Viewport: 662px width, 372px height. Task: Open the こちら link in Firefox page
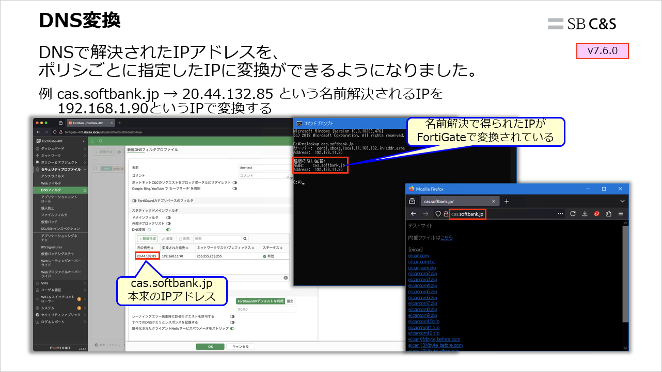447,238
